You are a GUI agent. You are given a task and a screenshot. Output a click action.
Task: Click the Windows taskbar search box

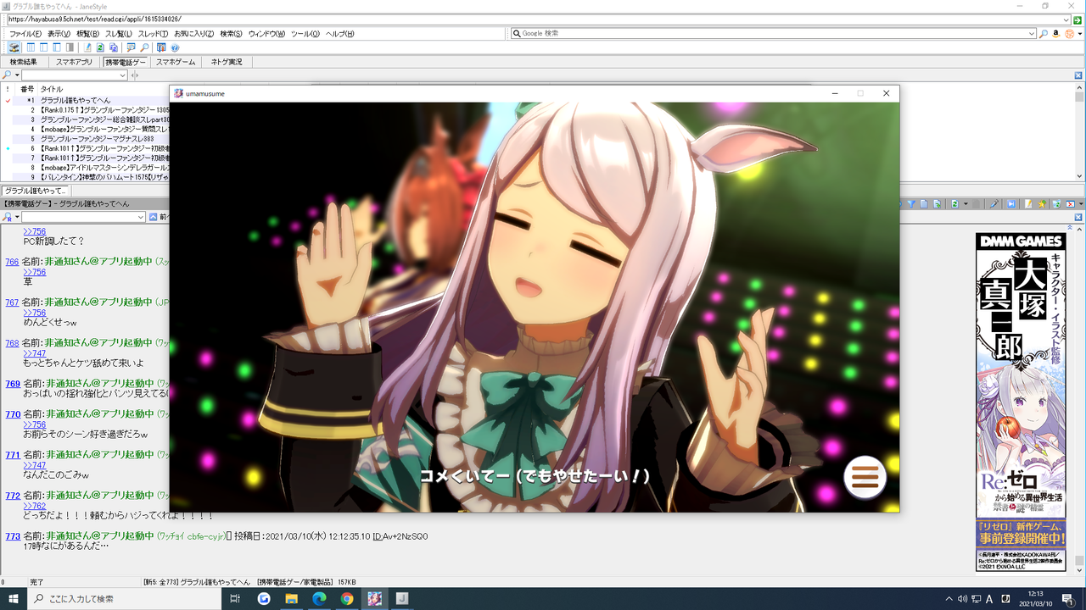point(124,599)
